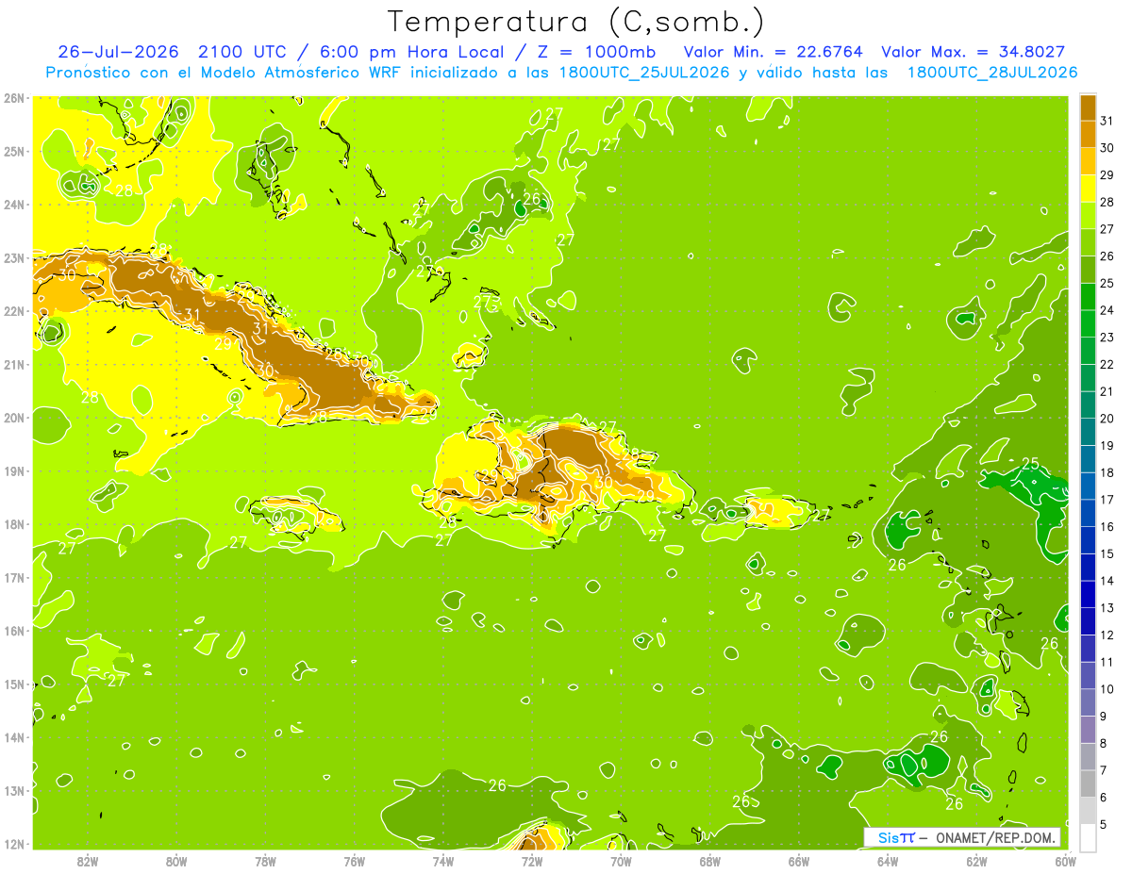Screen dimensions: 1132x874
Task: Select the '1800UTC_28JUL2026' valid-until time
Action: (x=992, y=73)
